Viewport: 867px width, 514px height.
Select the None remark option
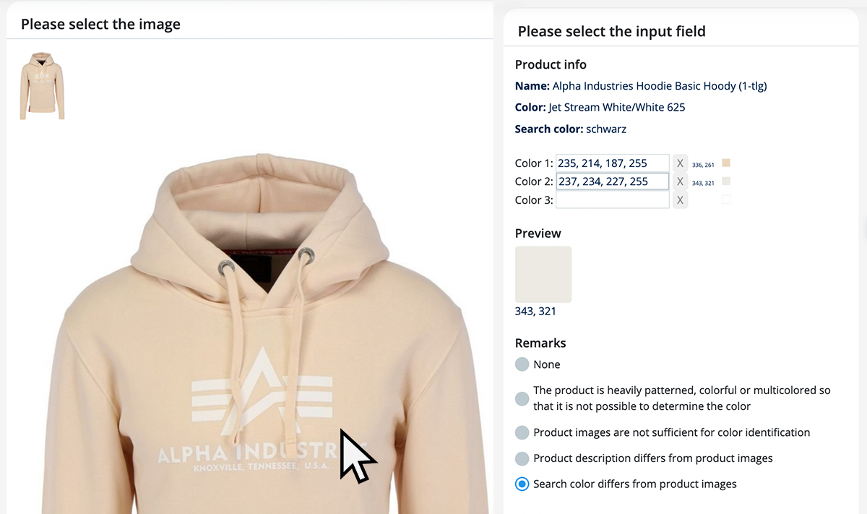[x=522, y=364]
